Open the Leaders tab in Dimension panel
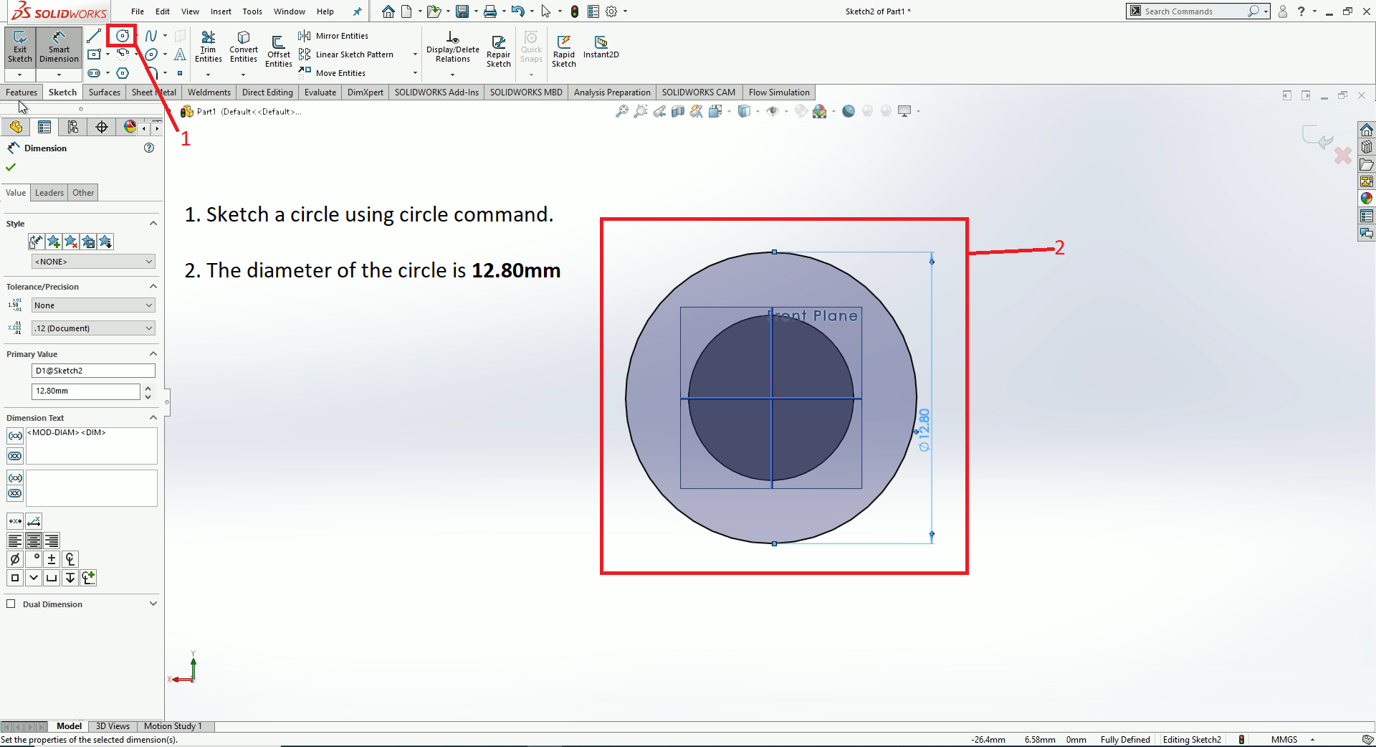1376x747 pixels. click(49, 193)
